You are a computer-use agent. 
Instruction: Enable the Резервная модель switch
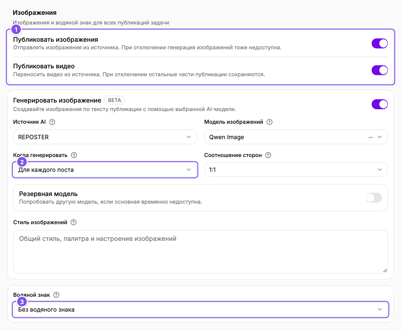374,198
